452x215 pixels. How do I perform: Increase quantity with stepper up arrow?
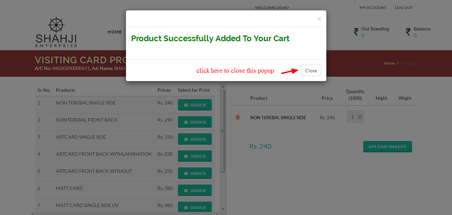tap(360, 116)
